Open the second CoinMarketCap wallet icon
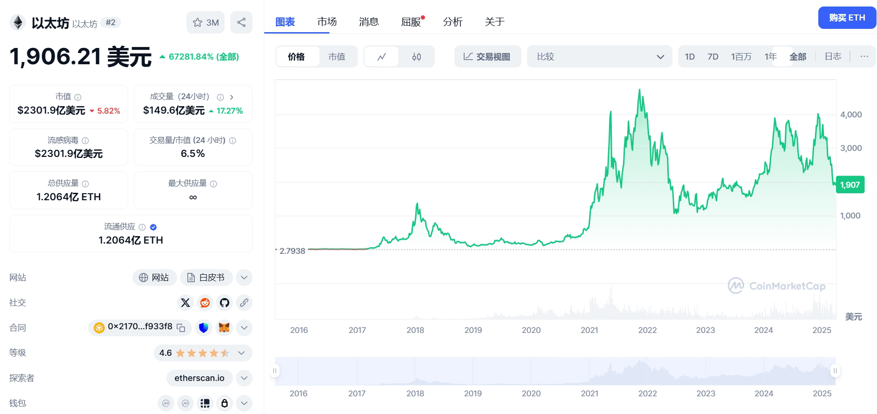877x414 pixels. (185, 403)
